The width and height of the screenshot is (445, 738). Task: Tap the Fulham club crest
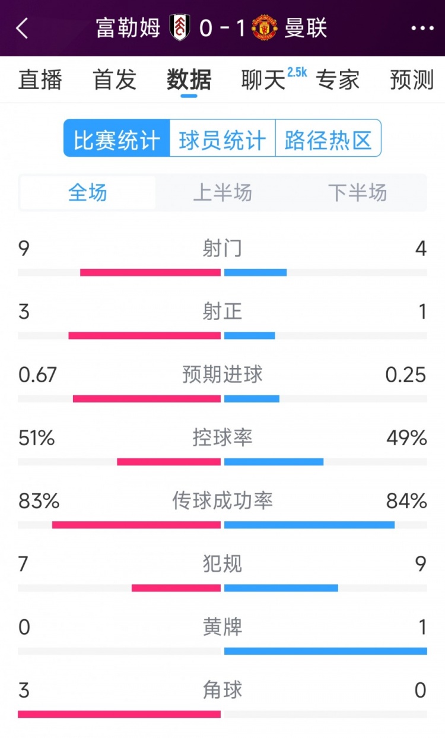(179, 28)
